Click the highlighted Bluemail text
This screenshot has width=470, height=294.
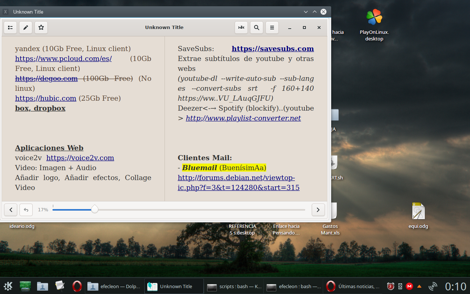click(x=224, y=168)
